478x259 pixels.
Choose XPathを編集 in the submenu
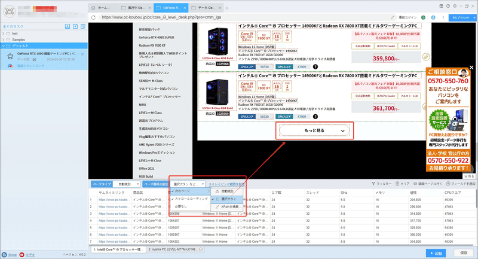coord(227,206)
